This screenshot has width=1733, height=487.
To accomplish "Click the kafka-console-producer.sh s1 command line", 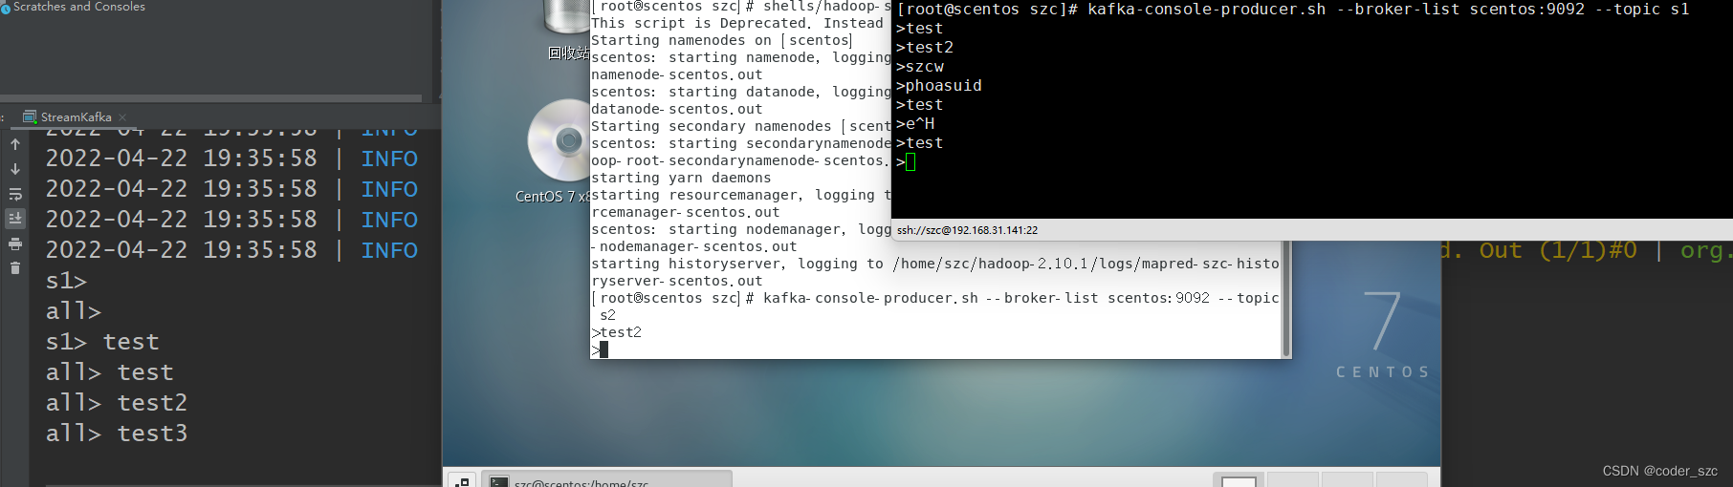I will (x=1293, y=10).
